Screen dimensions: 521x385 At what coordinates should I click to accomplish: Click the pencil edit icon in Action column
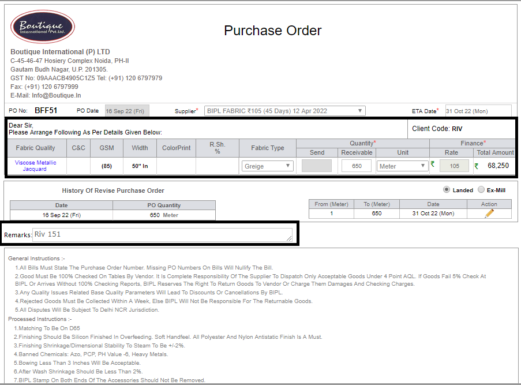pos(489,214)
